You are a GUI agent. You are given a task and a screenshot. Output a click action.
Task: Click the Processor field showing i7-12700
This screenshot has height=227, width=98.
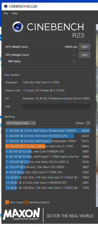(x=56, y=82)
